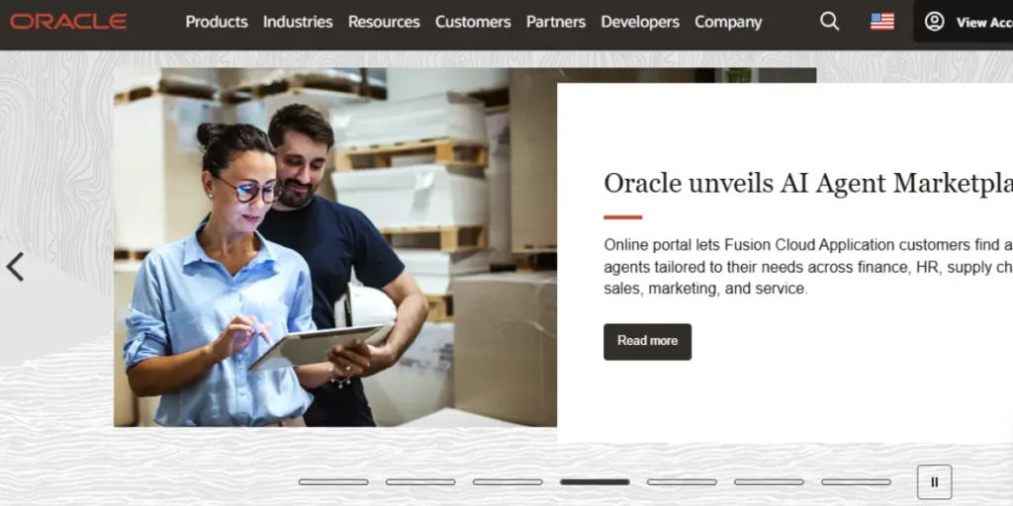Select the US flag country icon
Screen dimensions: 1013x506
[881, 22]
